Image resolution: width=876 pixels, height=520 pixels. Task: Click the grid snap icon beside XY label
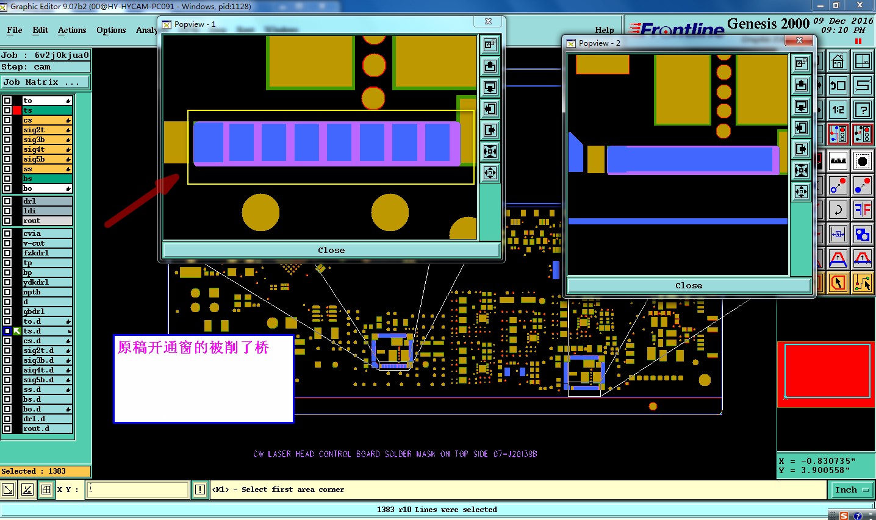(x=46, y=490)
